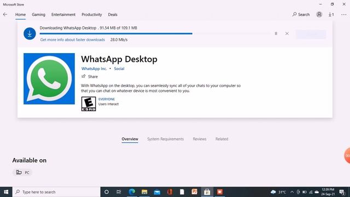The image size is (350, 197).
Task: Open the three-dot more menu
Action: click(x=343, y=15)
